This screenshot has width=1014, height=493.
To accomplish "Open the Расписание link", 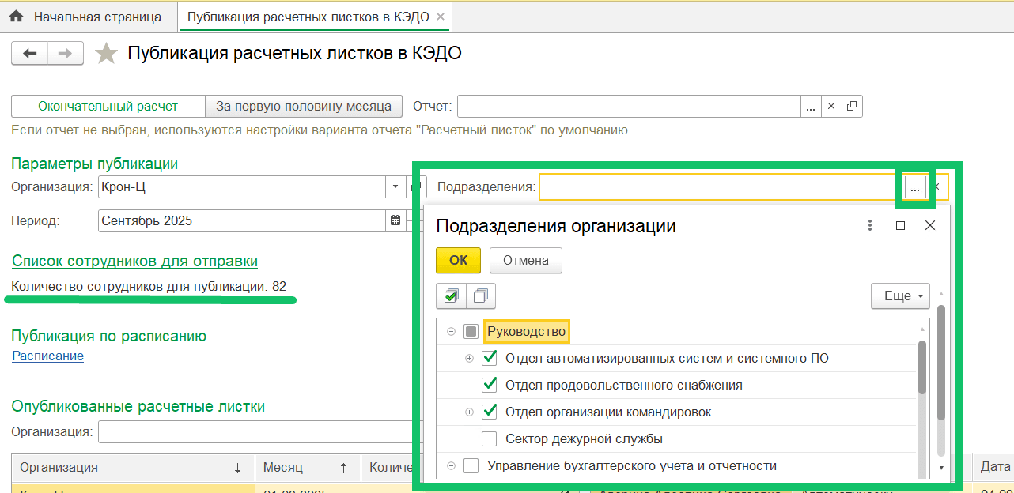I will tap(47, 356).
